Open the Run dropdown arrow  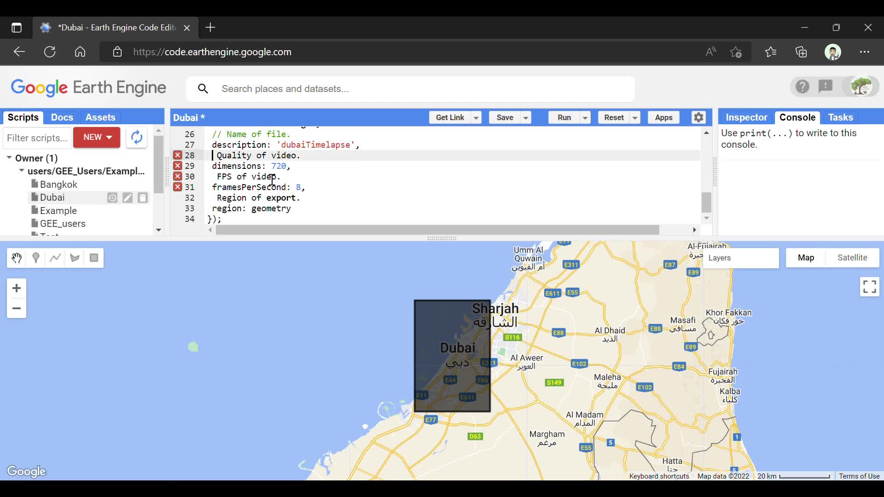coord(585,118)
